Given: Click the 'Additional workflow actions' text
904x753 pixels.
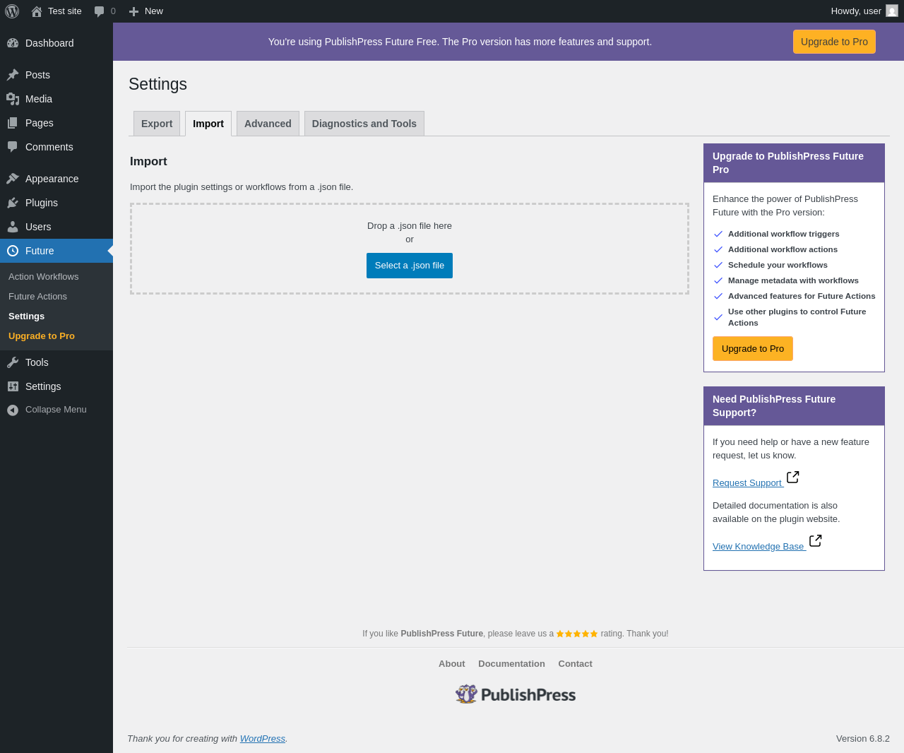Looking at the screenshot, I should click(783, 249).
